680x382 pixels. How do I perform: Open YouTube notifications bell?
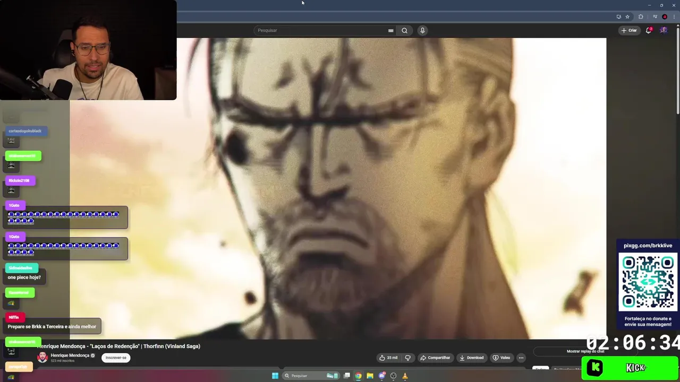(648, 30)
